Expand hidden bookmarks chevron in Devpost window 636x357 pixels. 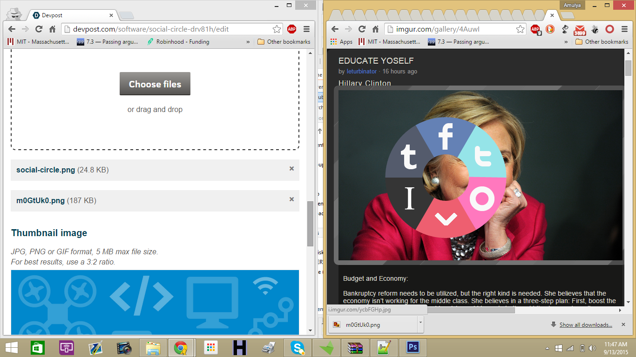(248, 42)
